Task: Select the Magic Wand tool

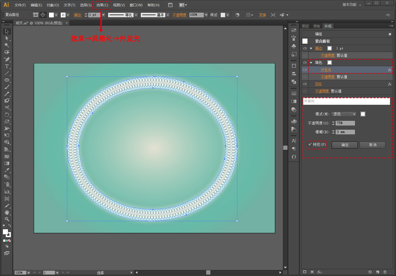Action: pyautogui.click(x=7, y=45)
